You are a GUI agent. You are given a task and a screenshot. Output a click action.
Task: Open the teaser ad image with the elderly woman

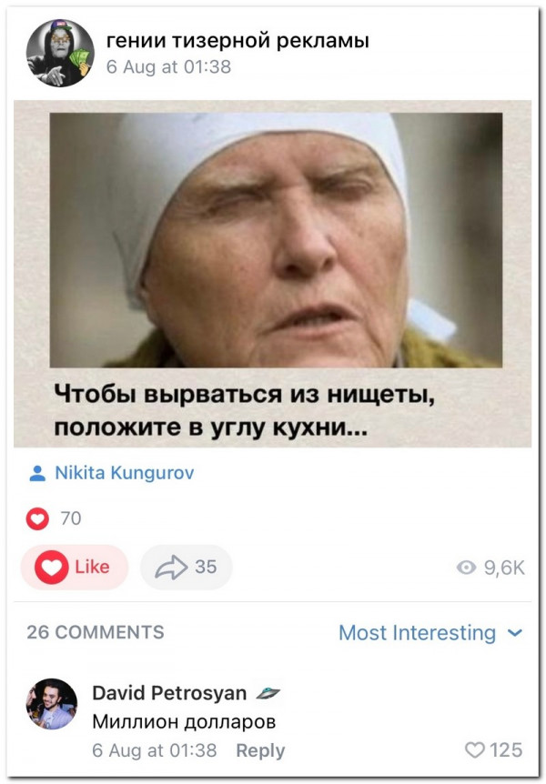272,274
